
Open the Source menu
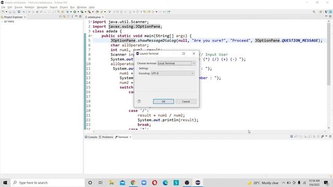(18, 7)
